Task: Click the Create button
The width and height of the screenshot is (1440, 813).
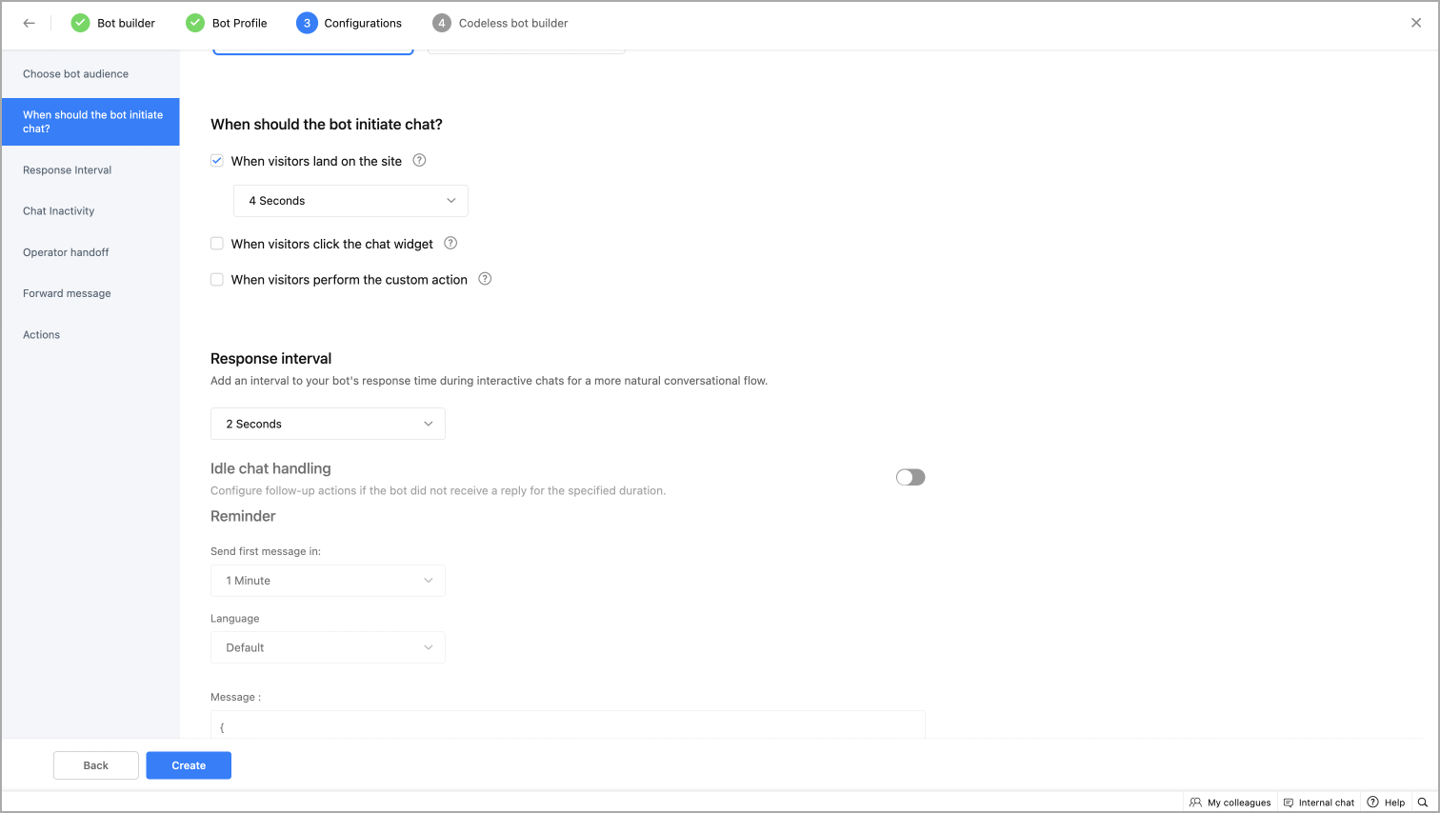Action: click(x=189, y=765)
